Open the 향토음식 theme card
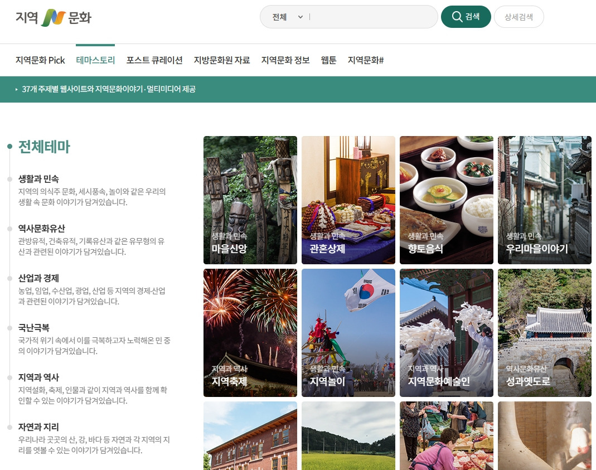 click(446, 200)
